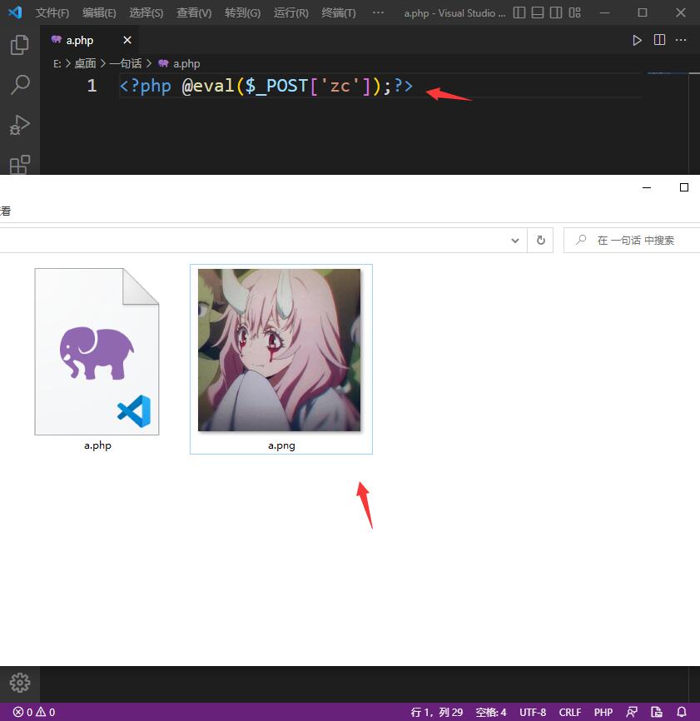Expand hidden menu items ellipsis in title bar
The width and height of the screenshot is (700, 721).
pyautogui.click(x=378, y=12)
